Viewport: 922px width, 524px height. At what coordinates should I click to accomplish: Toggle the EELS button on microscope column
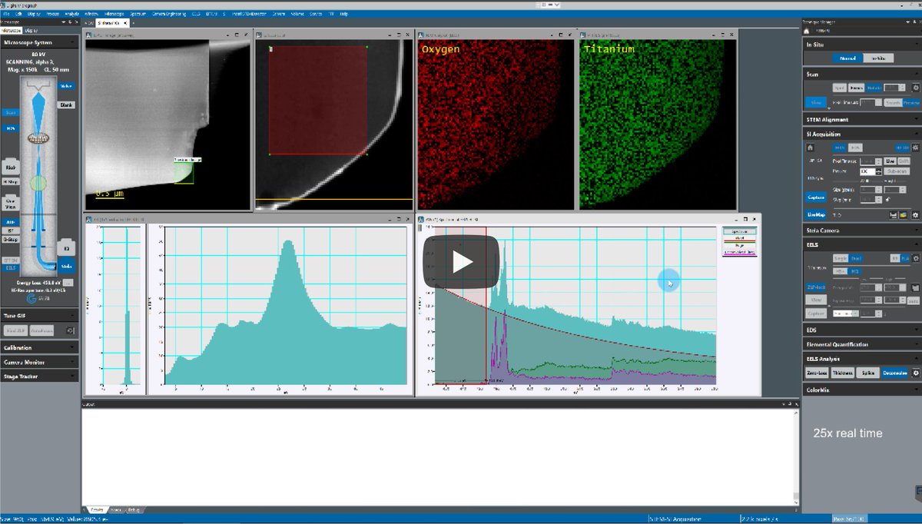tap(11, 268)
